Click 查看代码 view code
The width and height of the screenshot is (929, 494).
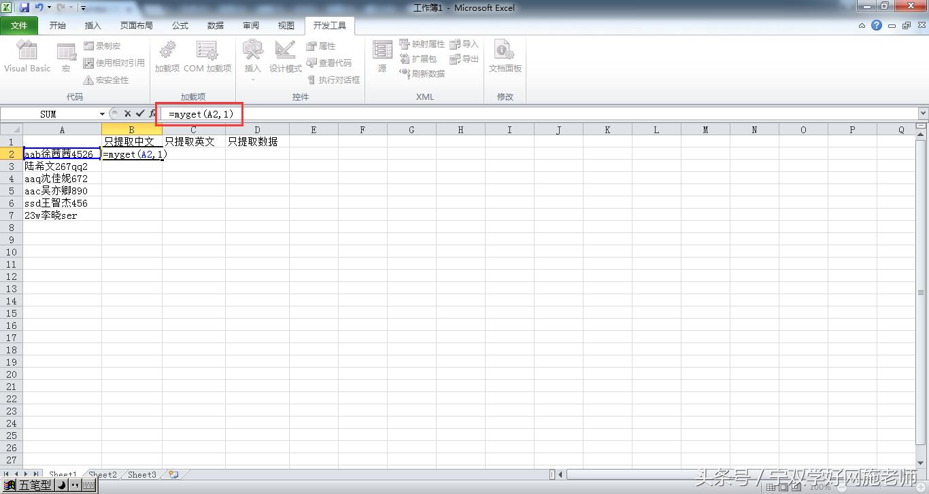(329, 63)
